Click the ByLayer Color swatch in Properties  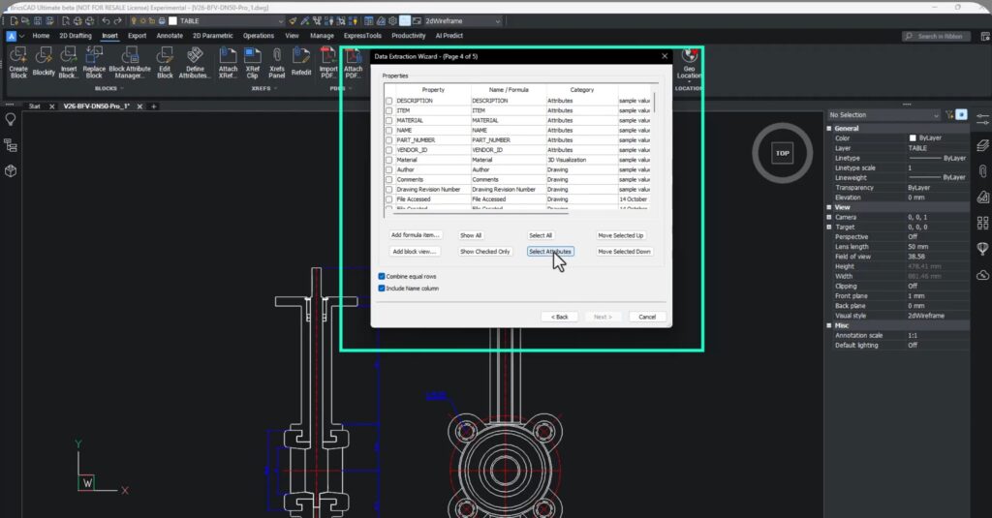coord(913,137)
